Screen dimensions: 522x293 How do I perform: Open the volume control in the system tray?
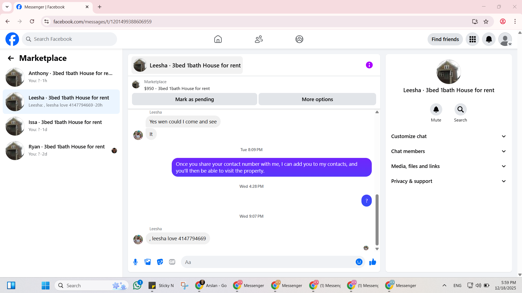[478, 285]
